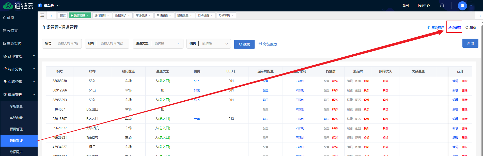Click the 新增 button
Image resolution: width=483 pixels, height=156 pixels.
pyautogui.click(x=470, y=43)
